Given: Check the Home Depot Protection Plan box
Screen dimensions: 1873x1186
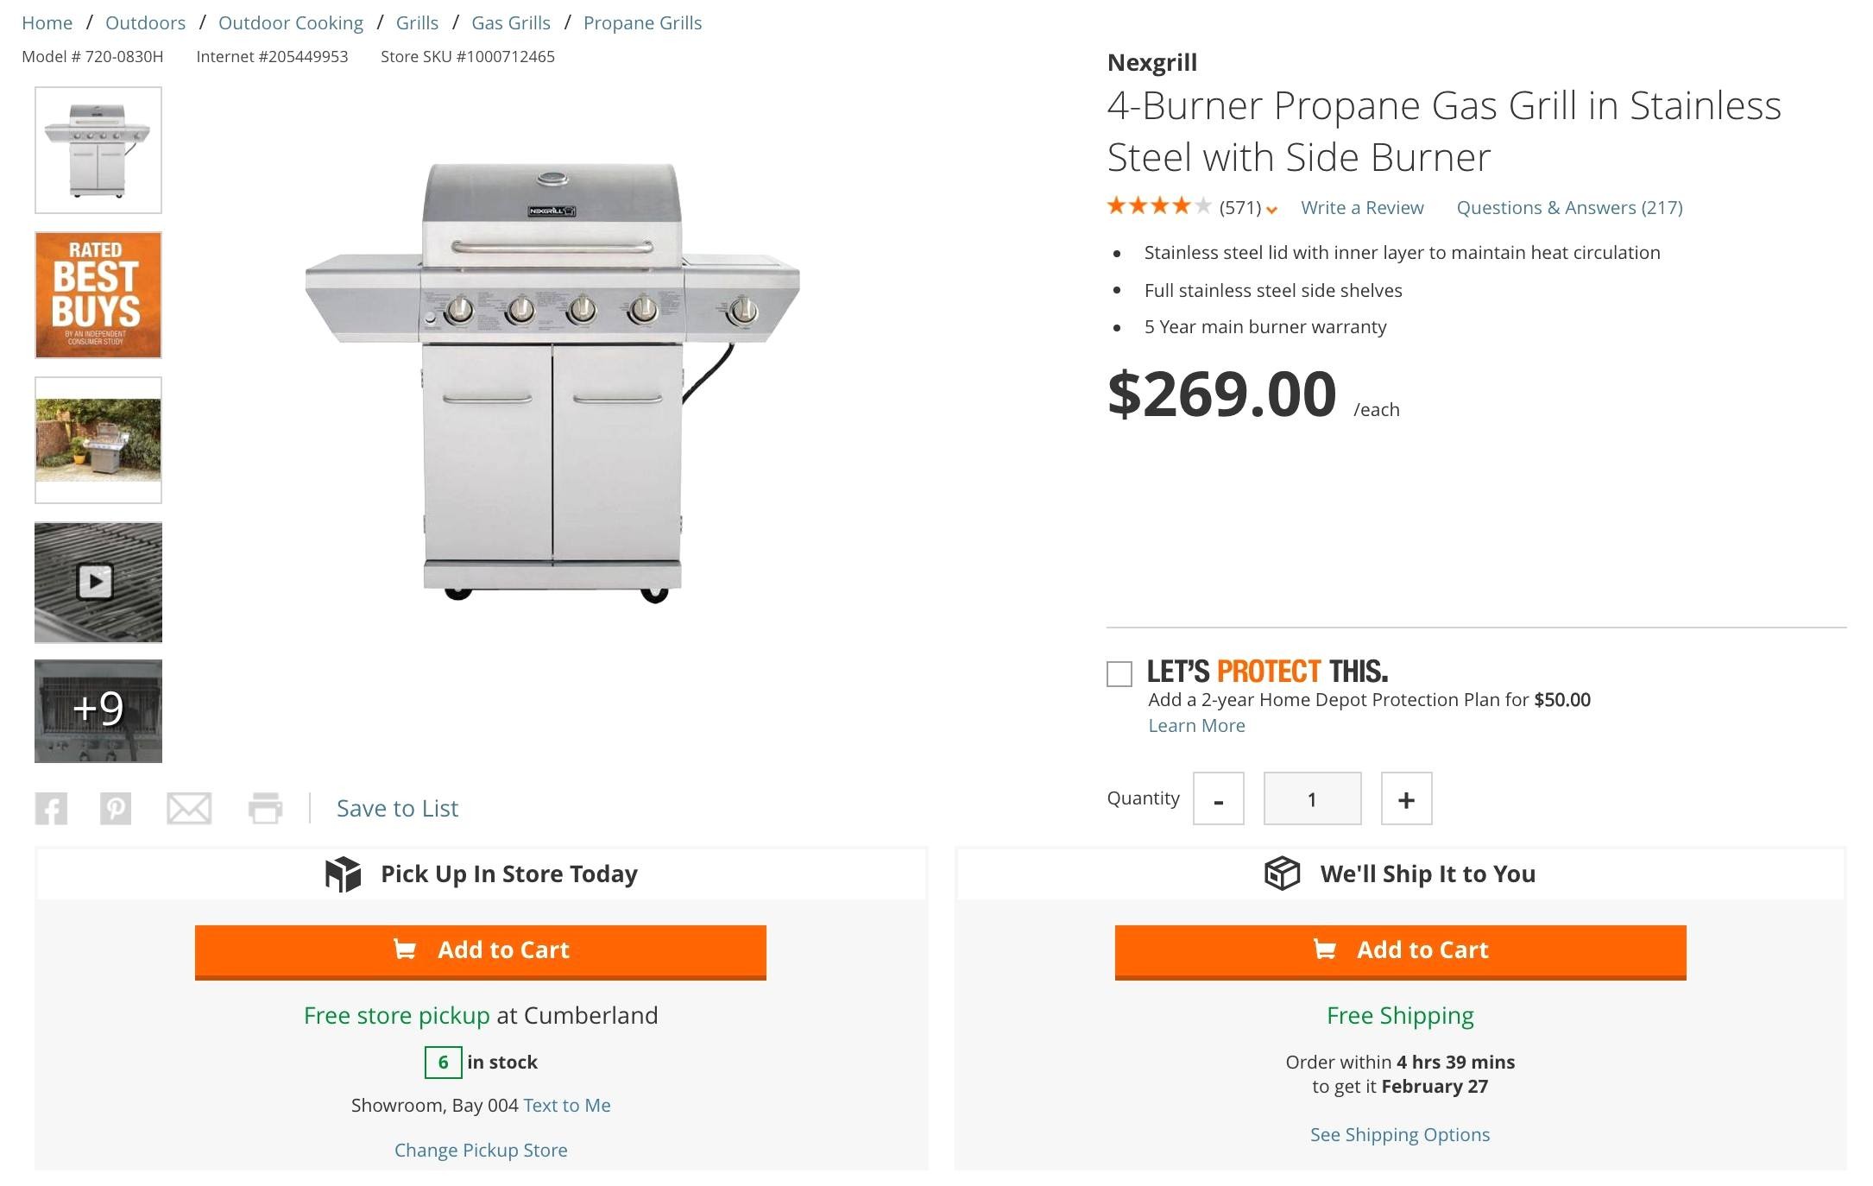Looking at the screenshot, I should click(x=1119, y=674).
